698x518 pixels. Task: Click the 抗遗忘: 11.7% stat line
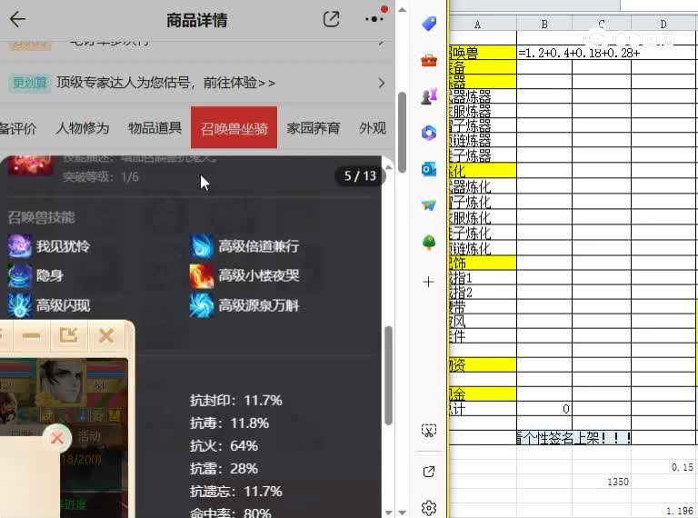(236, 492)
